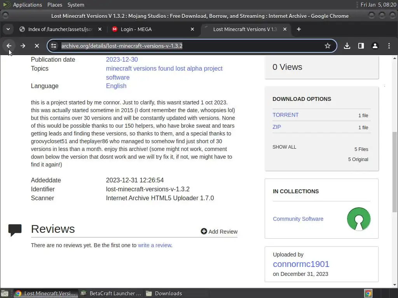The height and width of the screenshot is (298, 398).
Task: Stop page loading with the X button
Action: [x=37, y=46]
